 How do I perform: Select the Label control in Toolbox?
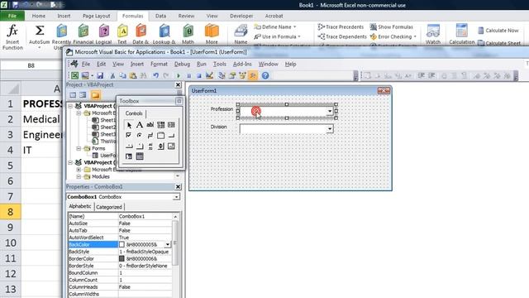pos(140,125)
